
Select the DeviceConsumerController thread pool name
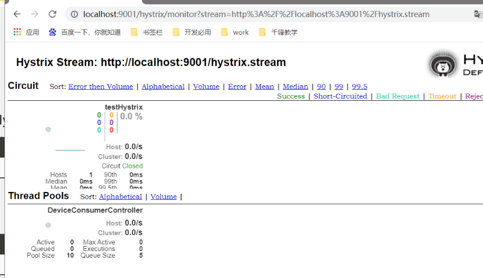point(95,210)
